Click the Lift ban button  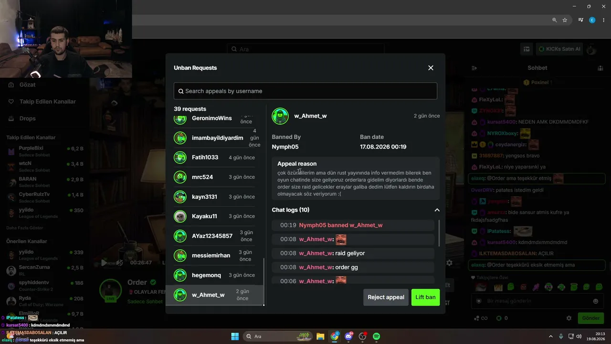pyautogui.click(x=425, y=297)
